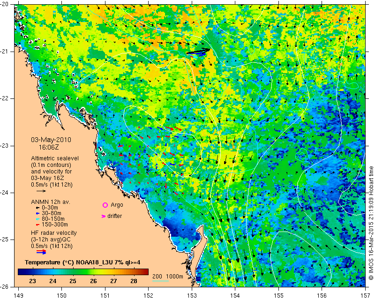Click the longitude axis label '154'
Screen dimensions: 375x300
(235, 296)
